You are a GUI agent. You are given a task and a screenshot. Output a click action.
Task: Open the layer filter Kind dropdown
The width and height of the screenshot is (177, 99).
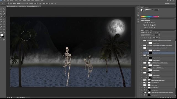[144, 32]
